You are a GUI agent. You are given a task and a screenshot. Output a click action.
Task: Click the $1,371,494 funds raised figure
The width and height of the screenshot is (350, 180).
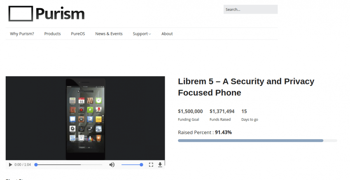(x=222, y=111)
